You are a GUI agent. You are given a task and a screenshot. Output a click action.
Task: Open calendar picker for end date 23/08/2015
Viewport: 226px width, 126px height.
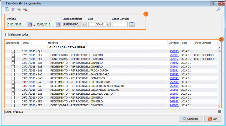[x=58, y=25]
